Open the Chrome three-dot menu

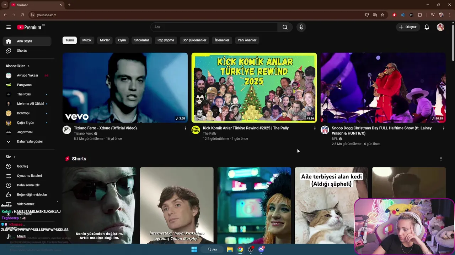click(x=450, y=15)
